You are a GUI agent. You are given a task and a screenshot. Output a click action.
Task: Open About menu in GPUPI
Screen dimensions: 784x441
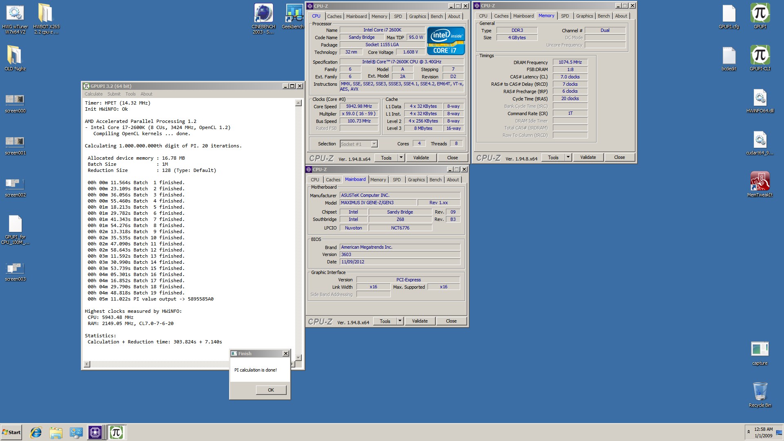point(146,94)
